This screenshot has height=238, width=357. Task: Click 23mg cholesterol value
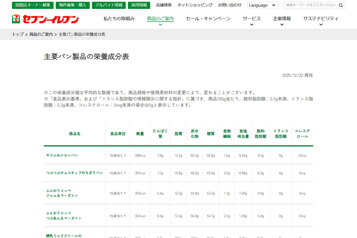click(x=302, y=155)
